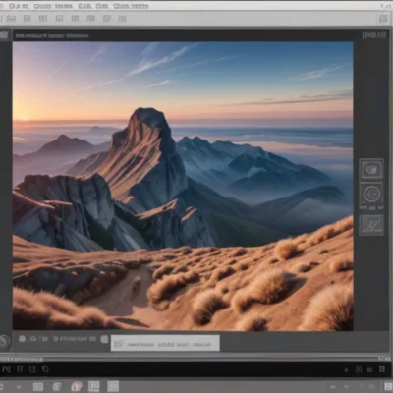Click the bowl-shaped icon tile in right panel
The width and height of the screenshot is (393, 393).
[371, 170]
